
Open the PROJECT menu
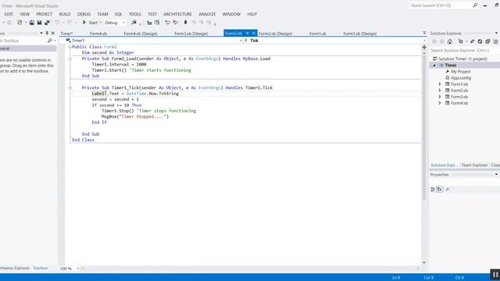(x=44, y=14)
